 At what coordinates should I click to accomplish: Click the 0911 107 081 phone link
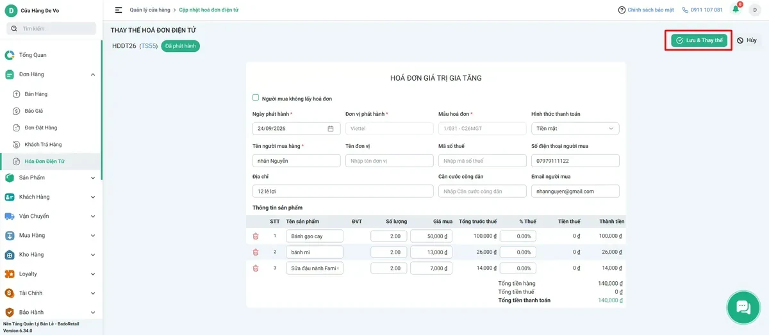pyautogui.click(x=706, y=10)
